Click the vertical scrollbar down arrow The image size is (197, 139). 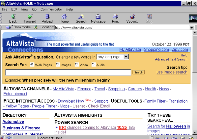195,132
